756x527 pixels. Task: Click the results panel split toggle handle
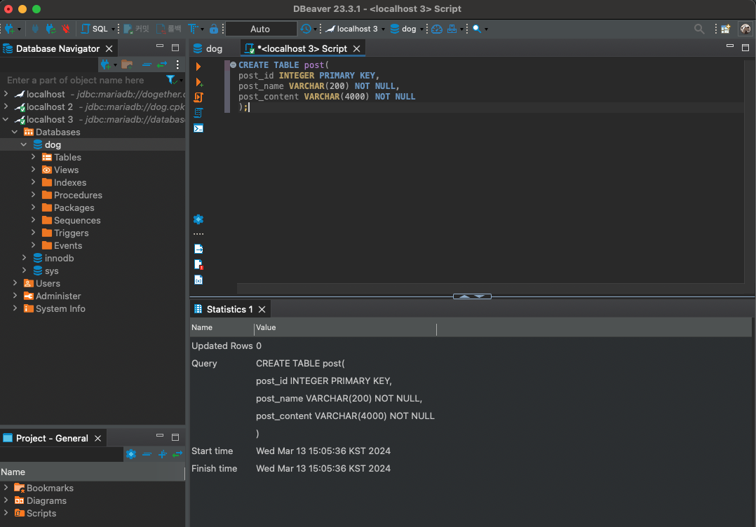(472, 296)
